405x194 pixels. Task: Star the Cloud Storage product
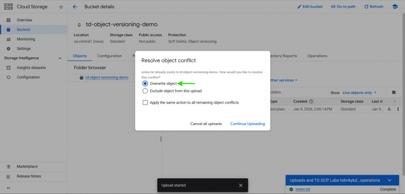[x=61, y=7]
